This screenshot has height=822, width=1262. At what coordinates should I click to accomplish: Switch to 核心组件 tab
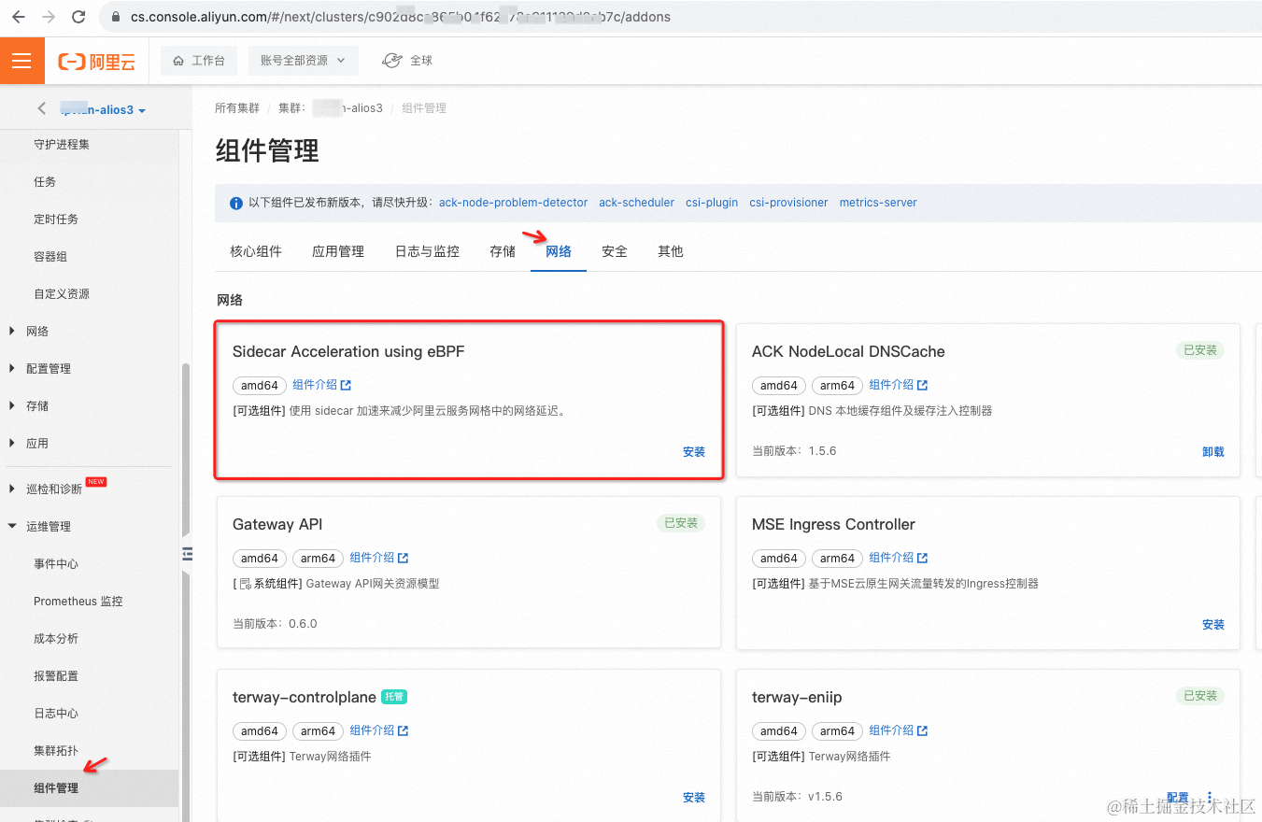(256, 251)
